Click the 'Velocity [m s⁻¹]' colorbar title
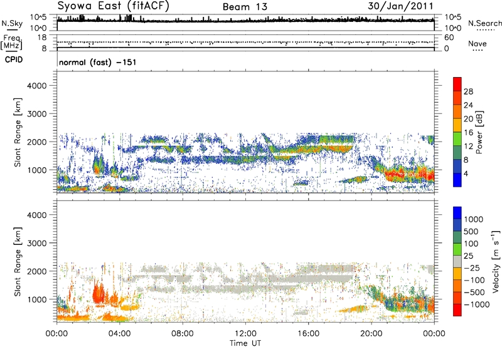 (496, 261)
